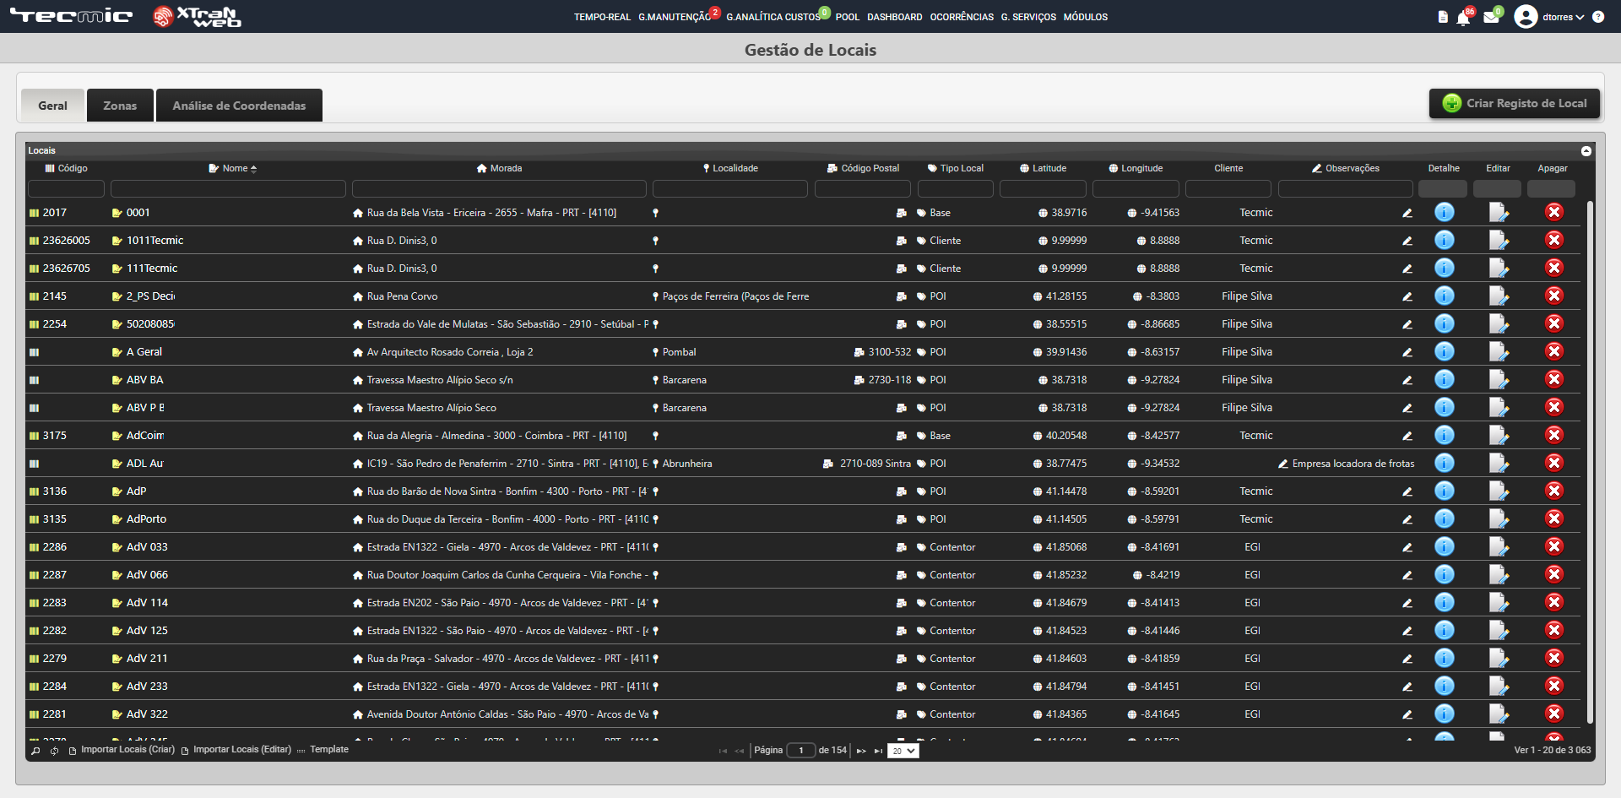This screenshot has width=1621, height=798.
Task: Open the DASHBOARD menu
Action: click(894, 17)
